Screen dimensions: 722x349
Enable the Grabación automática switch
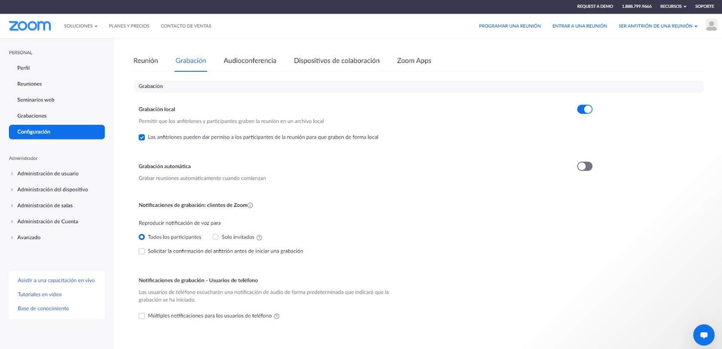[584, 166]
